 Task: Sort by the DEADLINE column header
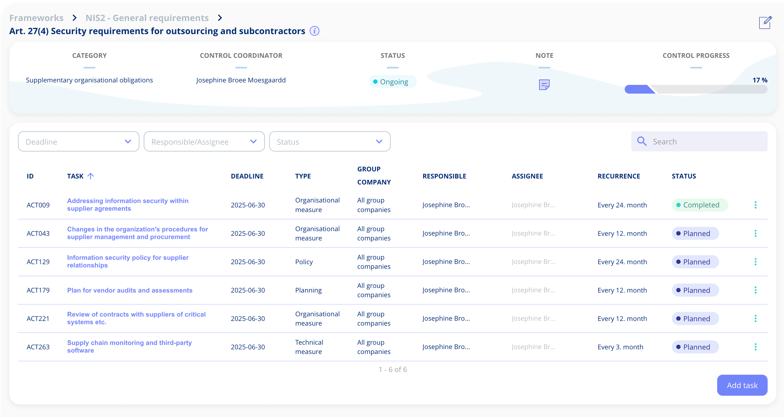pyautogui.click(x=247, y=176)
